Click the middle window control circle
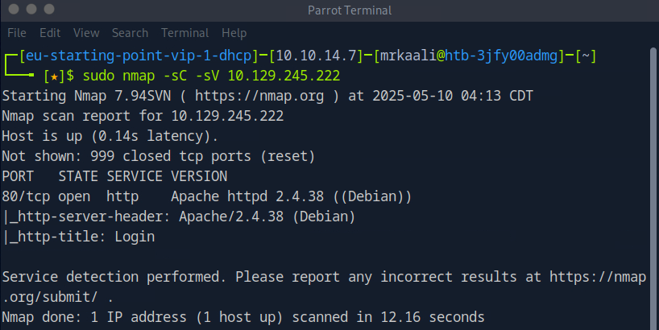This screenshot has width=659, height=330. pyautogui.click(x=31, y=10)
